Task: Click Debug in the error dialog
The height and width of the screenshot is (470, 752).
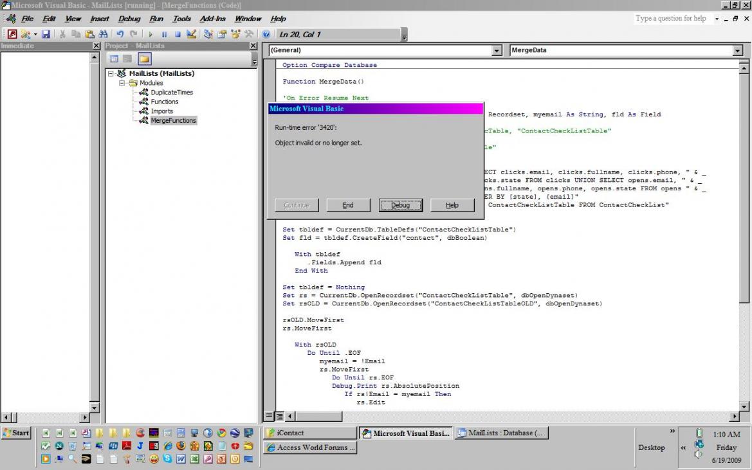Action: tap(401, 205)
